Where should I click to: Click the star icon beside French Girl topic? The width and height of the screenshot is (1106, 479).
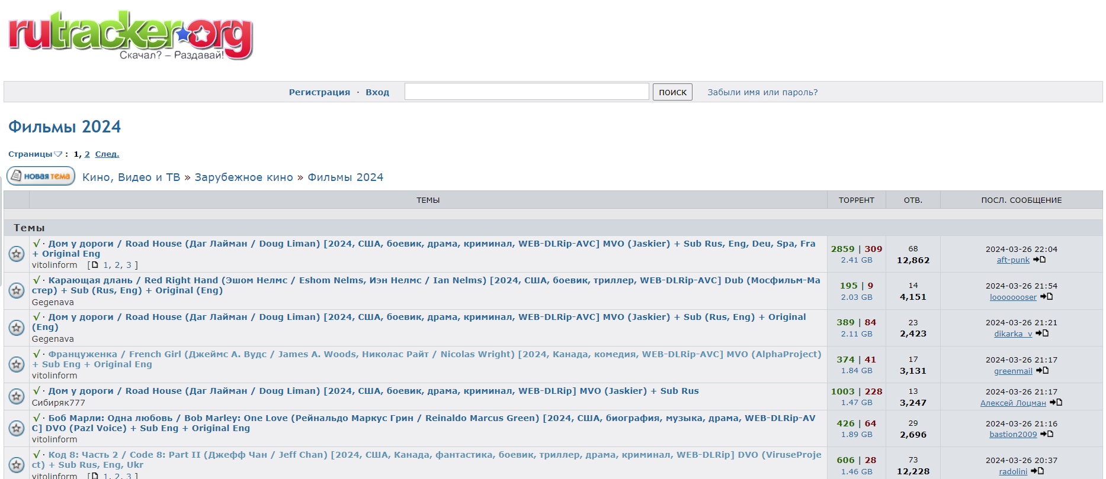pos(17,364)
